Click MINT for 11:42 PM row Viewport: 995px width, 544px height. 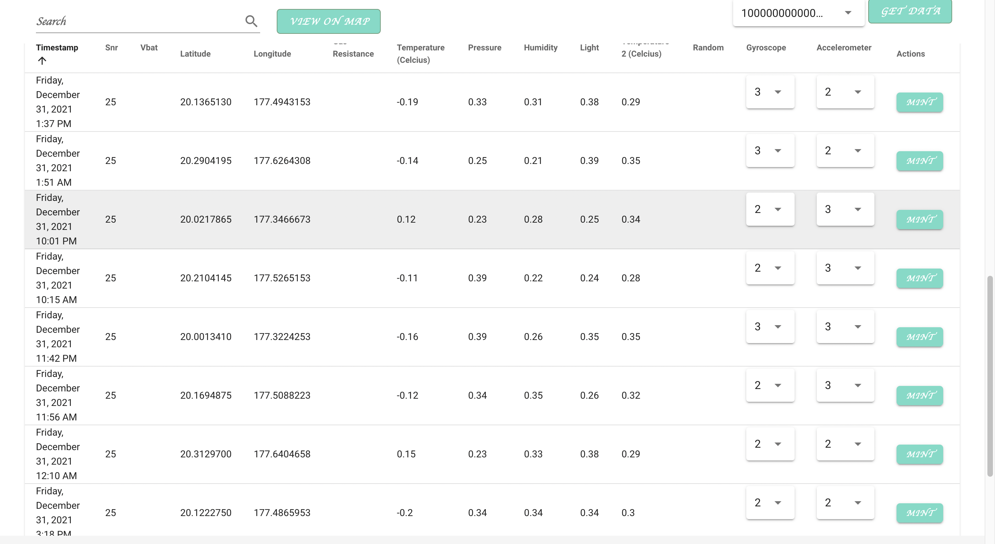pos(919,337)
